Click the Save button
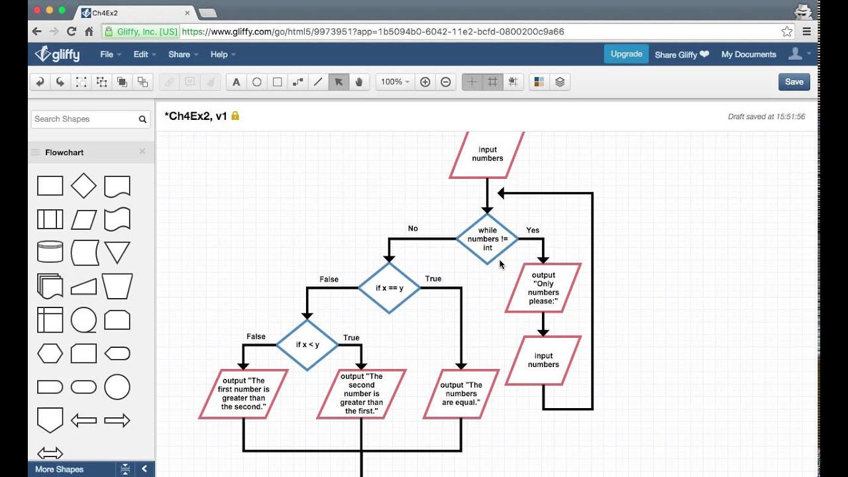 [x=794, y=82]
